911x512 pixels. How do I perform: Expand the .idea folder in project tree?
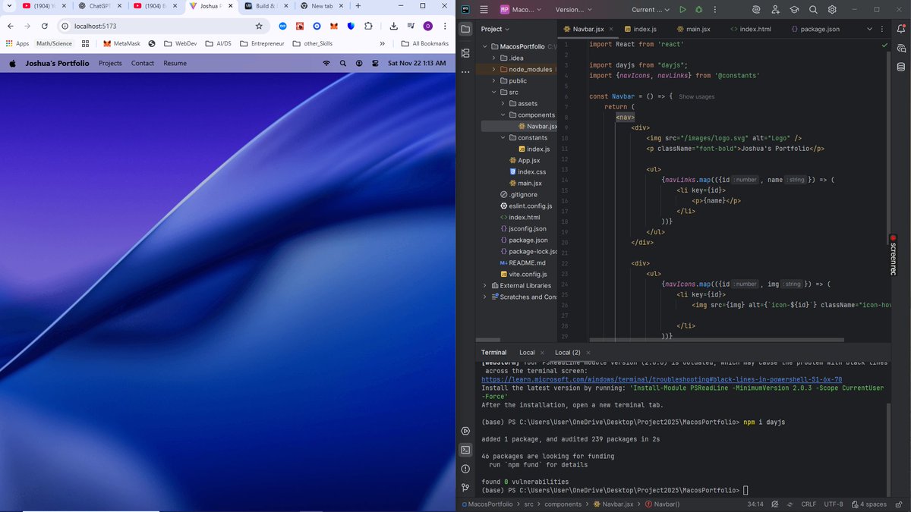coord(493,58)
